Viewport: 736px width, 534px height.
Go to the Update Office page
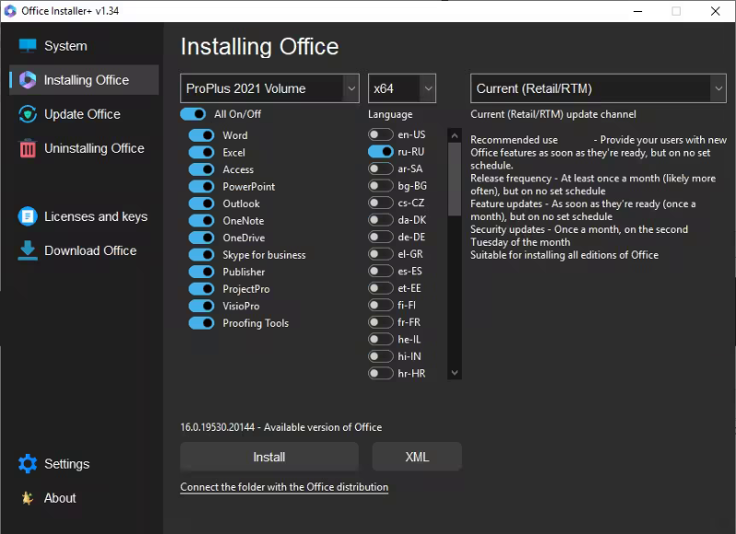(82, 114)
